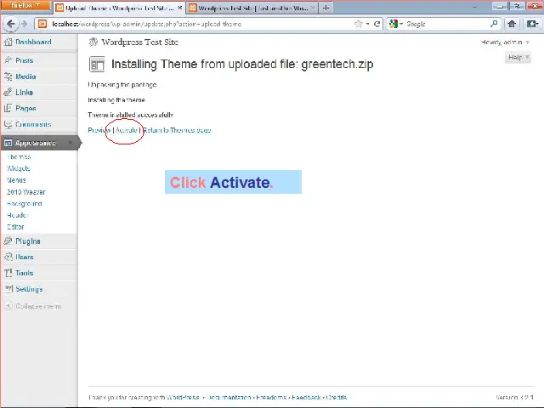Click the Plugins menu label
544x408 pixels.
(28, 241)
